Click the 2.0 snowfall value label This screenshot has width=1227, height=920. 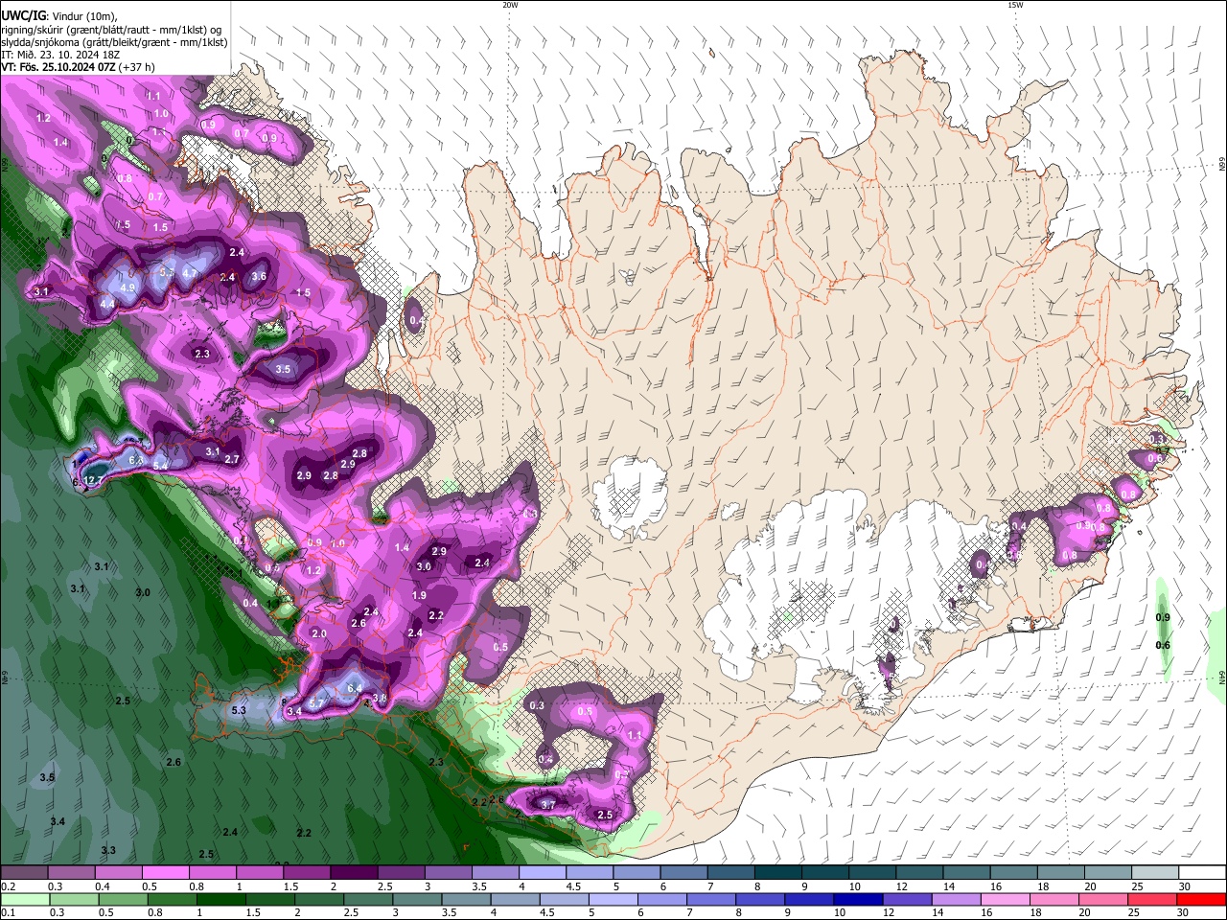point(319,634)
